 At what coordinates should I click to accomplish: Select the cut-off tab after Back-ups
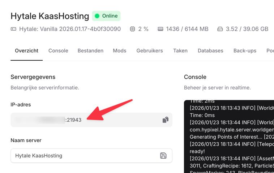click(270, 51)
